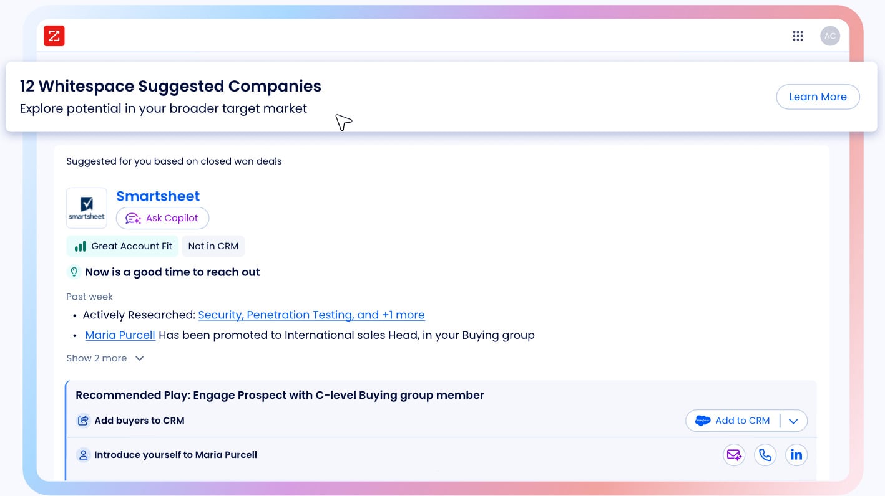The width and height of the screenshot is (885, 496).
Task: Open the Smartsheet company name link
Action: point(158,196)
